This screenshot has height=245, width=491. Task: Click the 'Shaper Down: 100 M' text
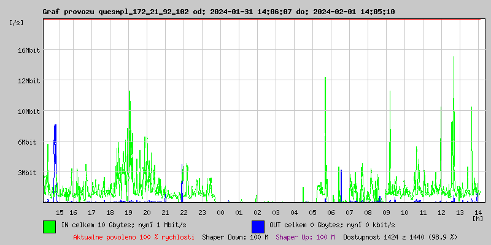[235, 237]
